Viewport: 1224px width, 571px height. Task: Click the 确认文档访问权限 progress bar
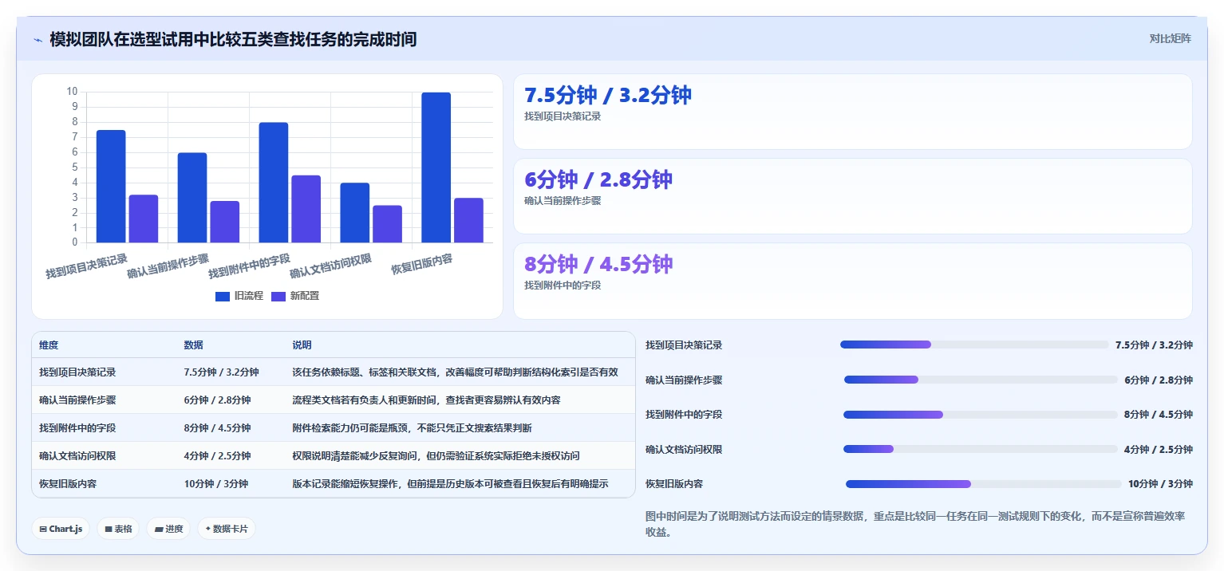[x=981, y=449]
